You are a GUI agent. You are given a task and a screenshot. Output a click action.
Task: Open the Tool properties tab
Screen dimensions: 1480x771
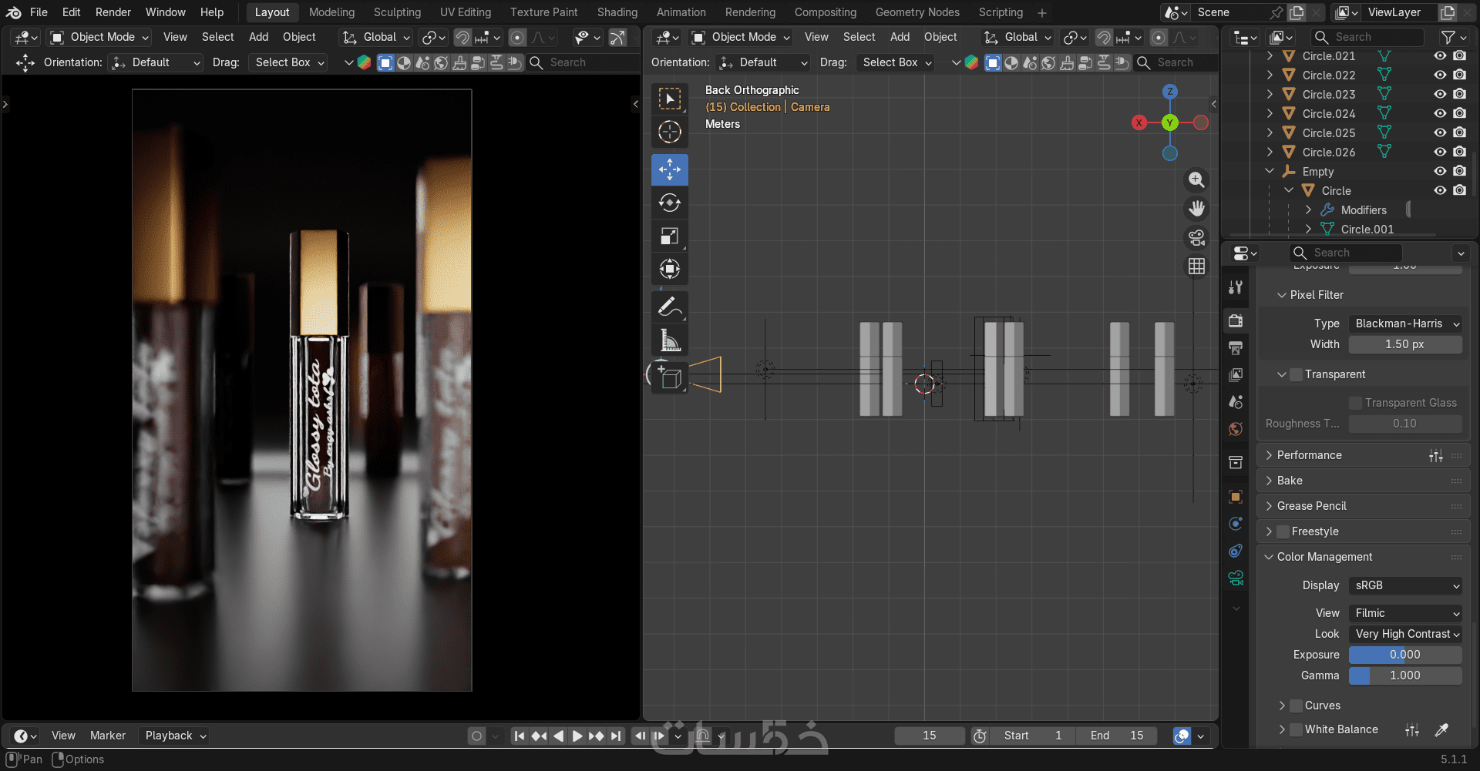(x=1236, y=287)
